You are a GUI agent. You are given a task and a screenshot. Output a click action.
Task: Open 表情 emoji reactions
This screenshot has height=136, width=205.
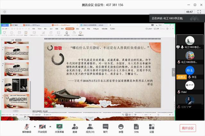(x=121, y=128)
